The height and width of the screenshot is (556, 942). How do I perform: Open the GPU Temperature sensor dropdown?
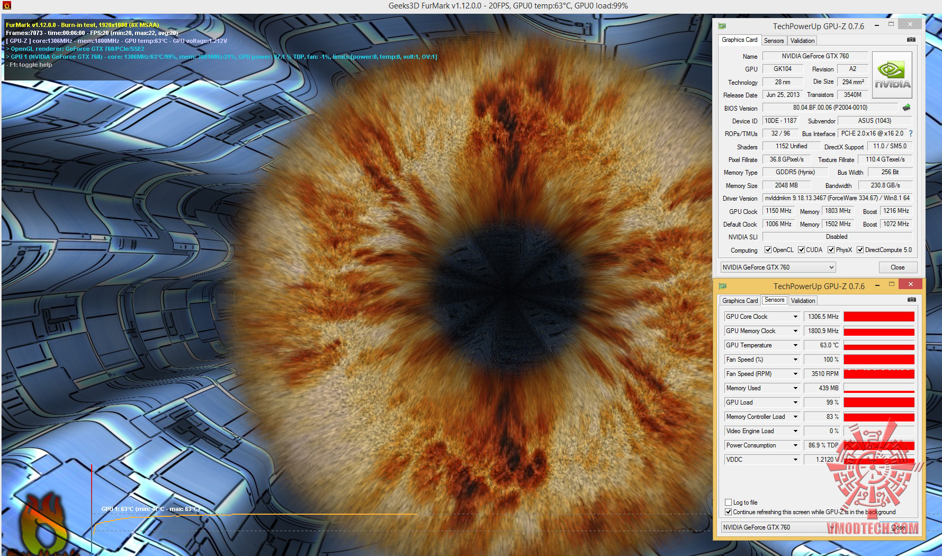point(795,345)
